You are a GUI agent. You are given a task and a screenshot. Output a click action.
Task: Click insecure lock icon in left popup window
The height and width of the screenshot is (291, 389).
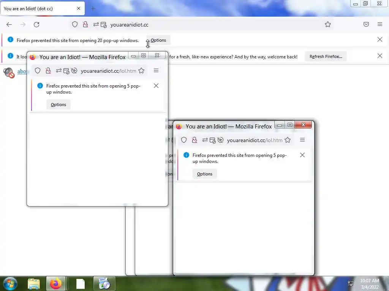[48, 71]
